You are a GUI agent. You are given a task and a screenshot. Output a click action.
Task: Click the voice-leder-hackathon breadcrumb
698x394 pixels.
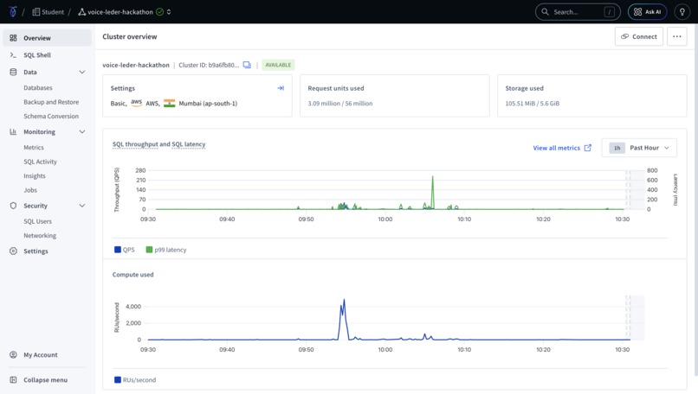[120, 12]
